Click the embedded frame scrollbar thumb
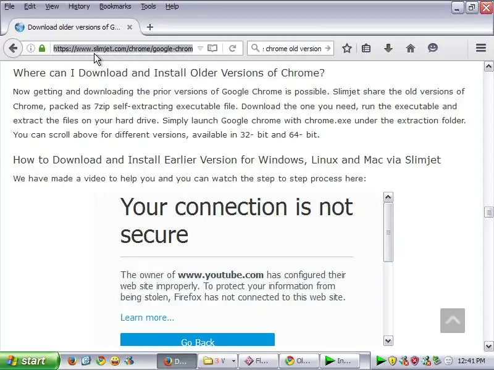 tap(388, 232)
